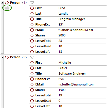Click the table display mode icon
The width and height of the screenshot is (107, 109).
[7, 8]
